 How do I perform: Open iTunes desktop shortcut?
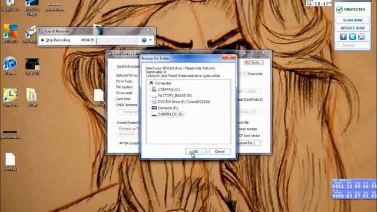click(10, 66)
